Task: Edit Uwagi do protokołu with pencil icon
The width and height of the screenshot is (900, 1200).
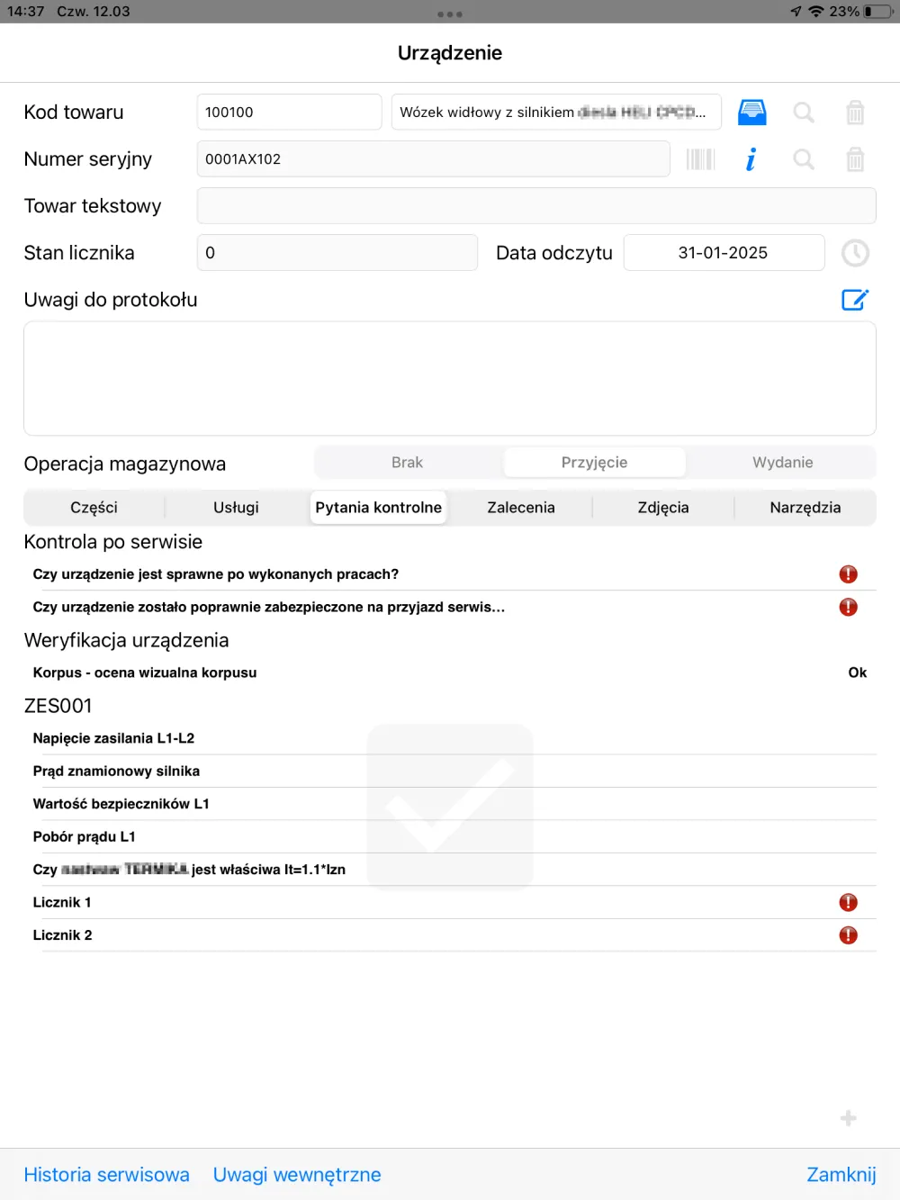Action: pyautogui.click(x=854, y=300)
